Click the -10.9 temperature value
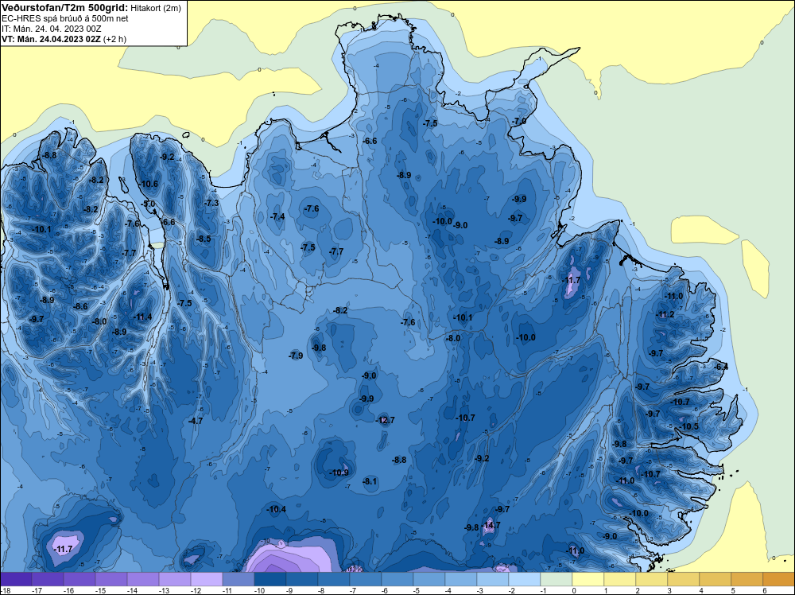Image resolution: width=795 pixels, height=595 pixels. [x=339, y=472]
